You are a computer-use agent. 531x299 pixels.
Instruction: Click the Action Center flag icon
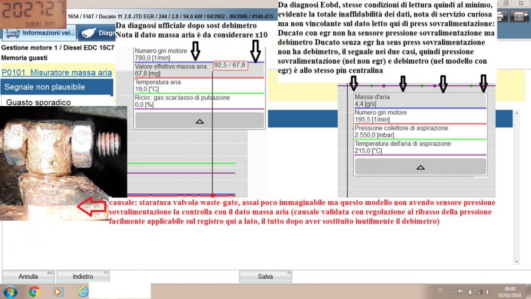tap(460, 292)
